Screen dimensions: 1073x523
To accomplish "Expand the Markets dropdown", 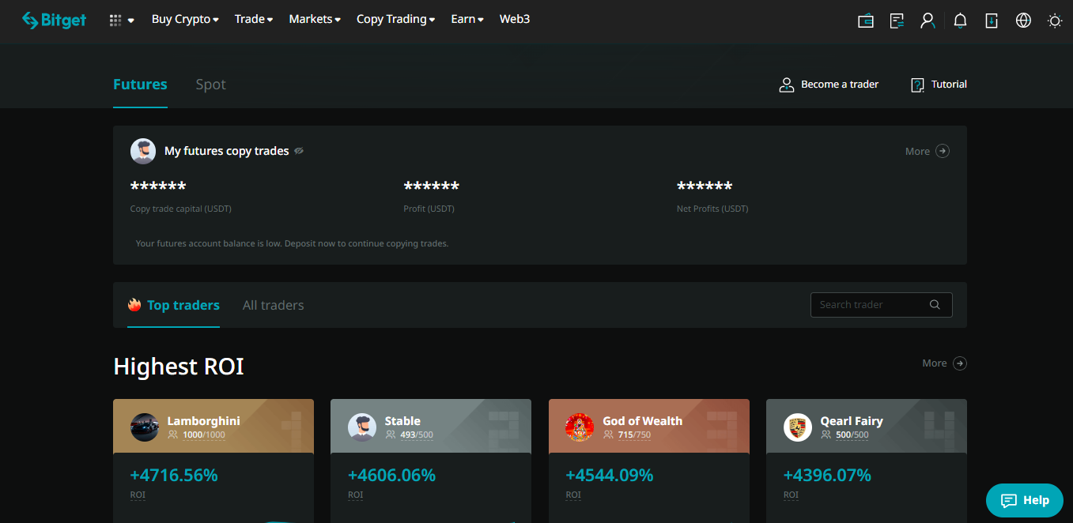I will pyautogui.click(x=315, y=19).
